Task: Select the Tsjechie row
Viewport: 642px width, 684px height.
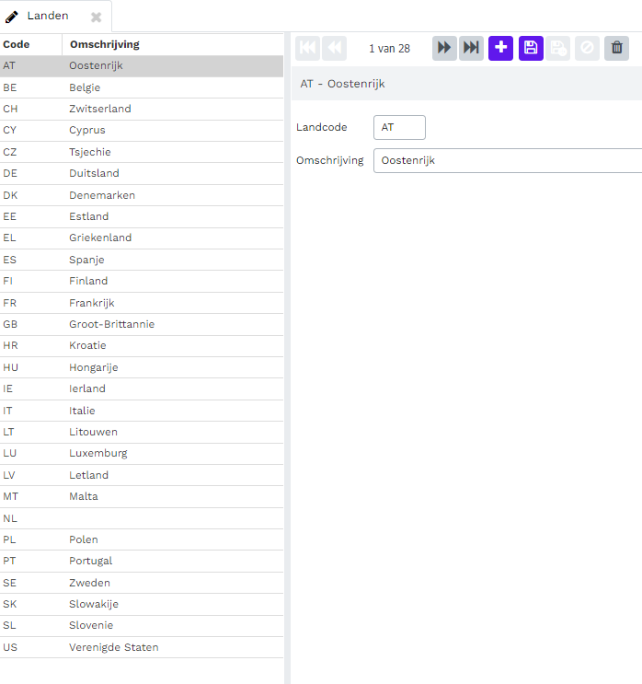Action: (x=142, y=152)
